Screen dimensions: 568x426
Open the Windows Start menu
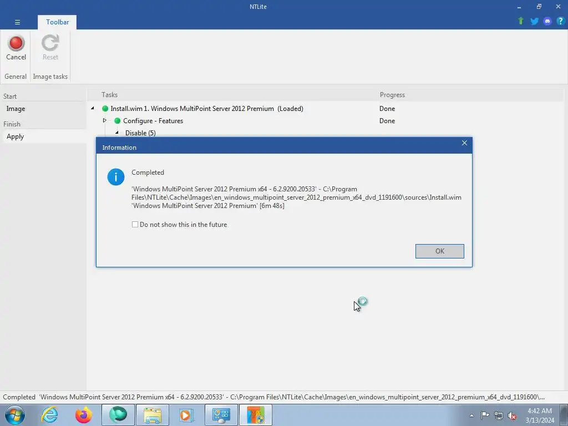pos(14,415)
